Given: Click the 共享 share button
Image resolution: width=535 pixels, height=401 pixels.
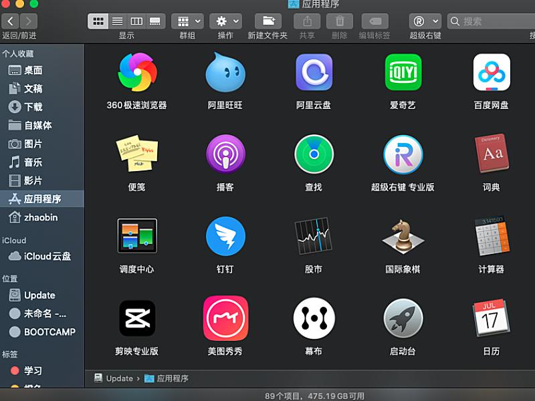Looking at the screenshot, I should pos(307,21).
